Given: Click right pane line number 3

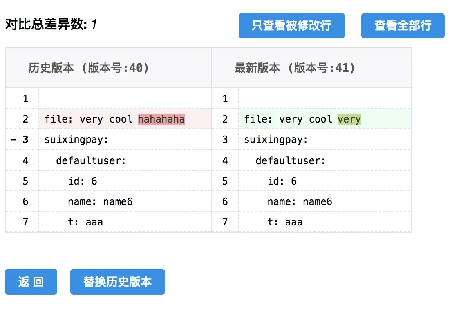Looking at the screenshot, I should (x=225, y=139).
